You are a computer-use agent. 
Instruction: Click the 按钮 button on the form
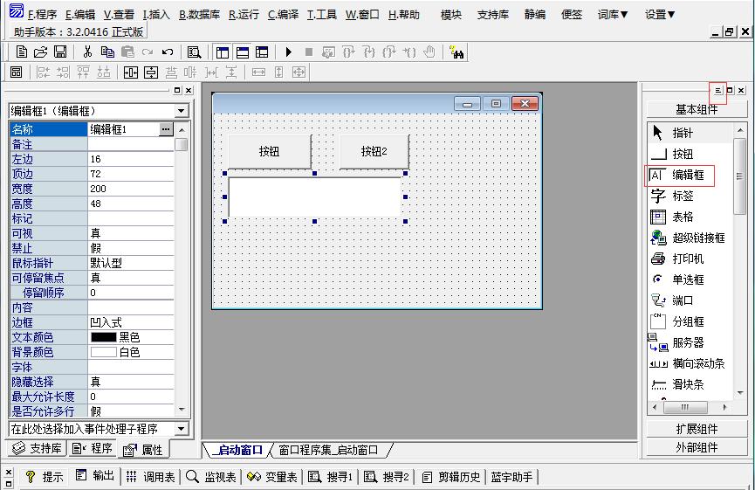tap(269, 152)
